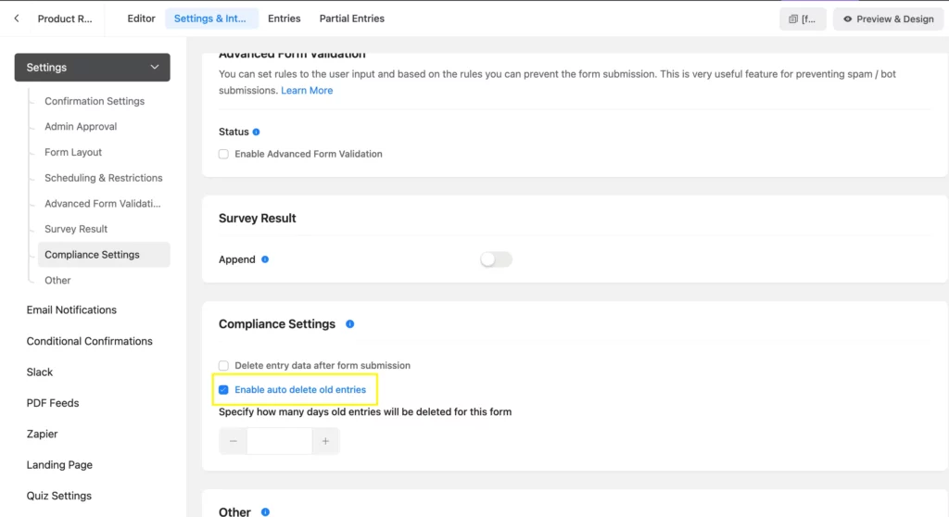Open Zapier integration settings

[42, 434]
